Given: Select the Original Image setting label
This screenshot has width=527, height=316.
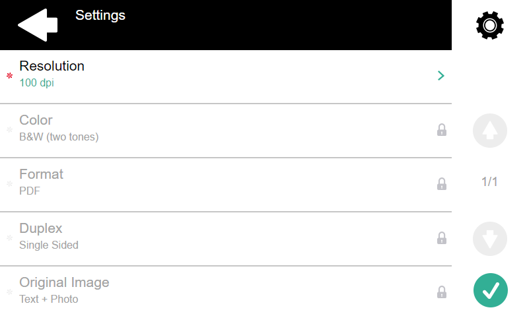Looking at the screenshot, I should (x=64, y=283).
